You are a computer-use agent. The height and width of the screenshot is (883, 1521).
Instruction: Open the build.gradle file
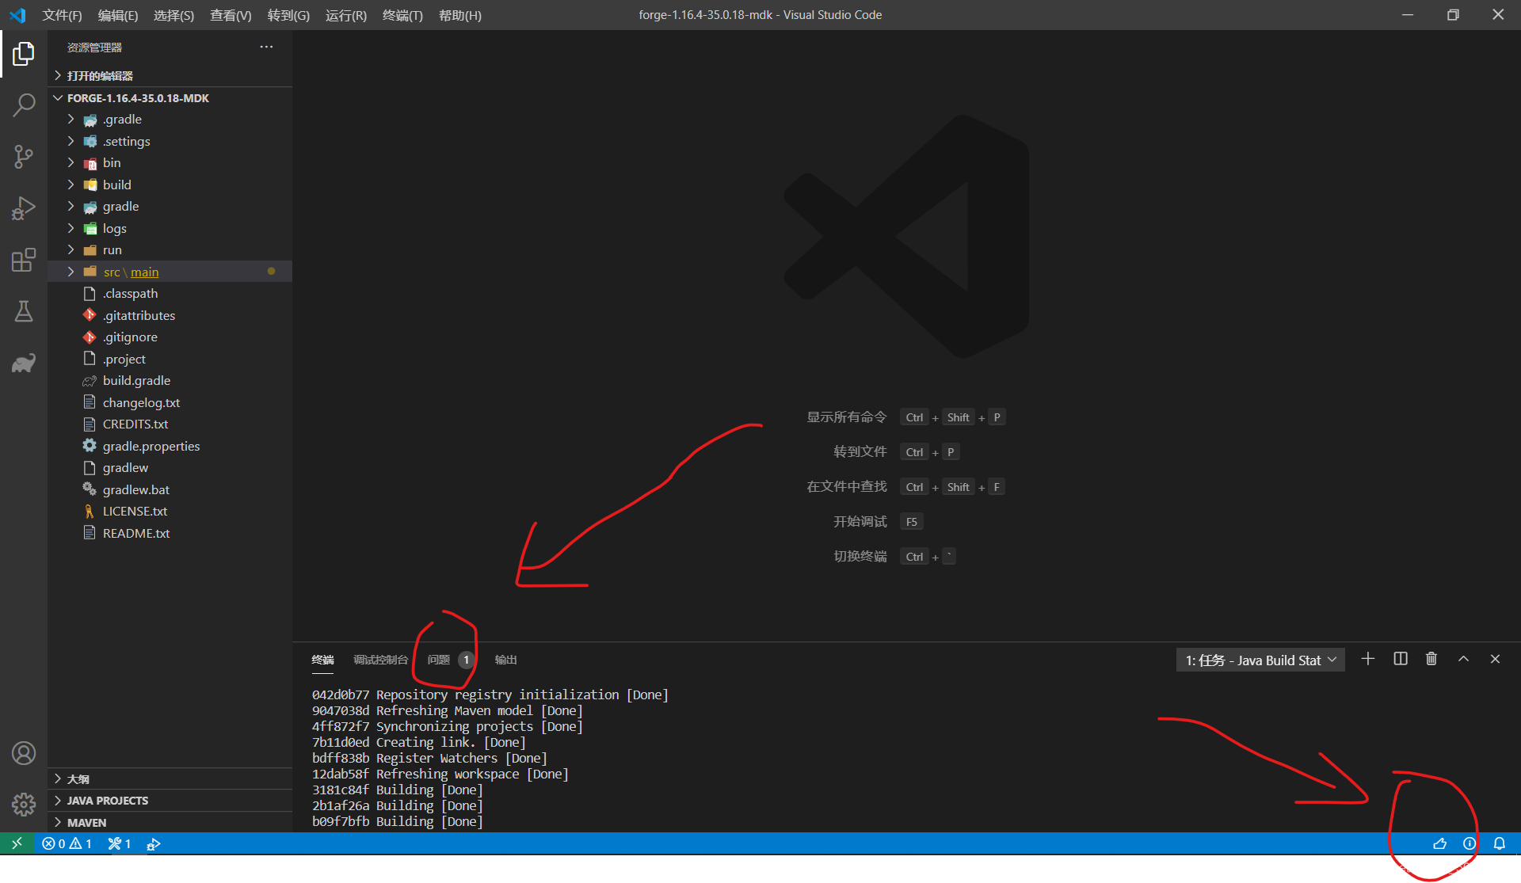[x=170, y=380]
